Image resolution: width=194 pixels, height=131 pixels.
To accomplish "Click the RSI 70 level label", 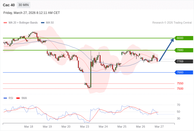I will (x=178, y=105).
